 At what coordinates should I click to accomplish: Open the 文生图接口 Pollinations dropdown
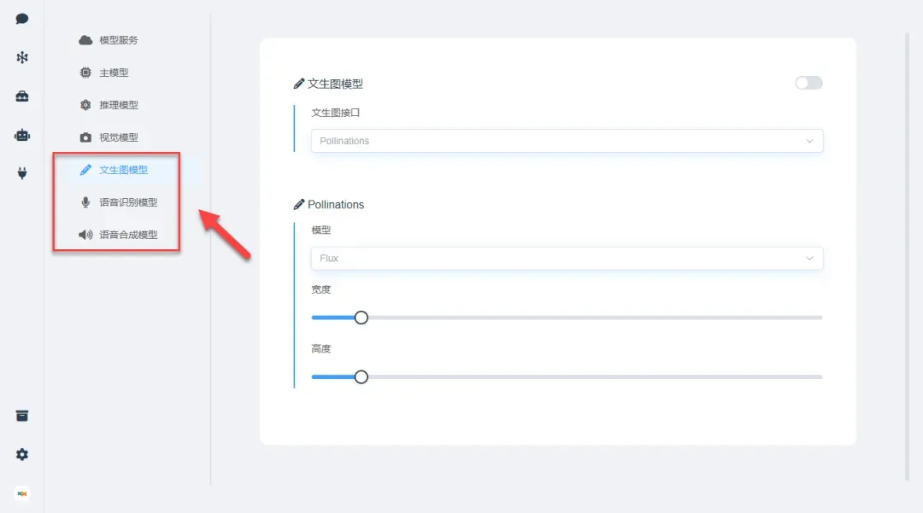point(567,141)
